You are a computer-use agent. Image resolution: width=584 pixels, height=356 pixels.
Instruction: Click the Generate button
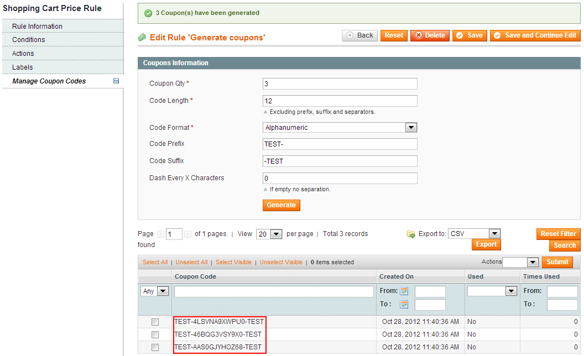281,205
